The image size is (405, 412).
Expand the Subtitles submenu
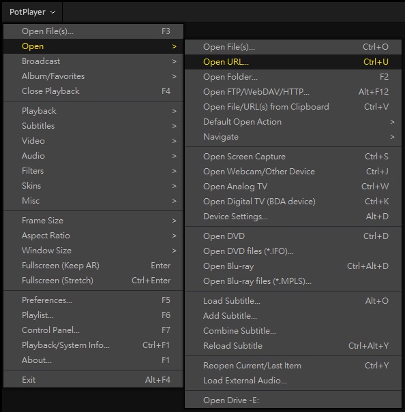coord(93,126)
